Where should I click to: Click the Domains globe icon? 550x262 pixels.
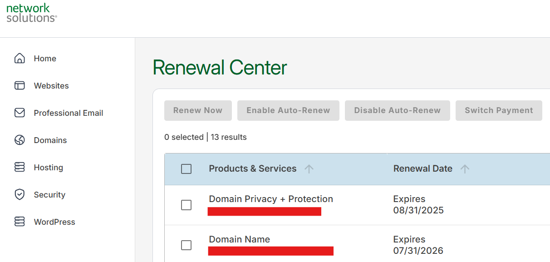tap(20, 140)
